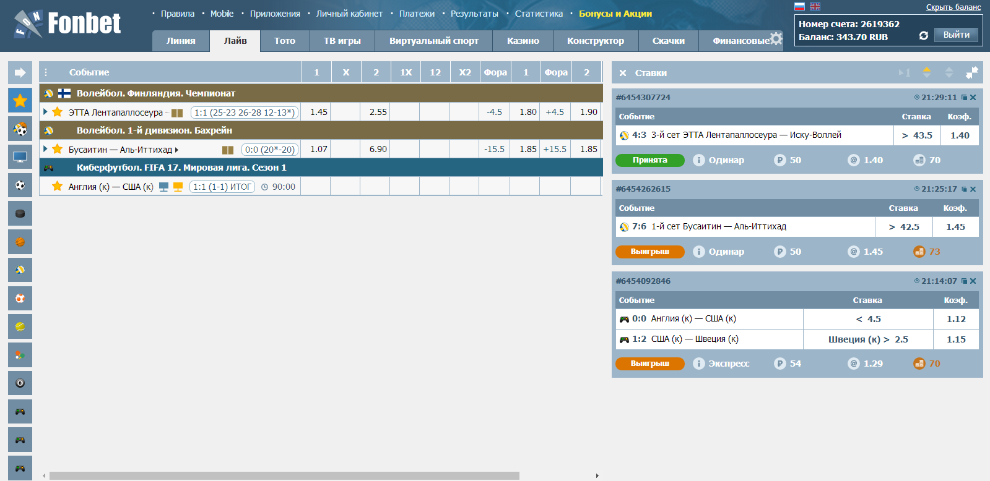Screen dimensions: 990x481
Task: Open the Казино tab
Action: tap(523, 41)
